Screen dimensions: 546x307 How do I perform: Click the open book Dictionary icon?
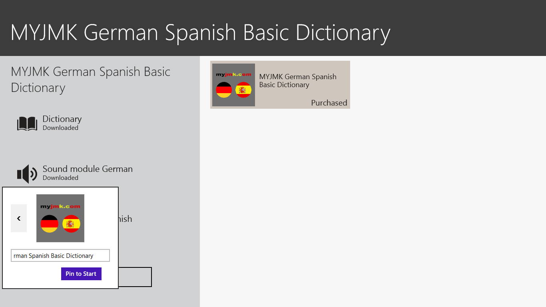pos(27,124)
